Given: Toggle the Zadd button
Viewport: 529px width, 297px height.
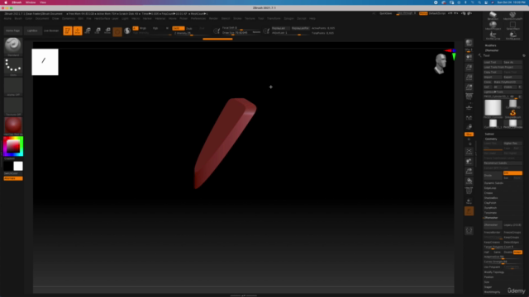Looking at the screenshot, I should point(179,28).
